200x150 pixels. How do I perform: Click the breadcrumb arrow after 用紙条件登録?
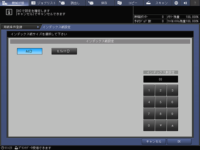[38, 27]
